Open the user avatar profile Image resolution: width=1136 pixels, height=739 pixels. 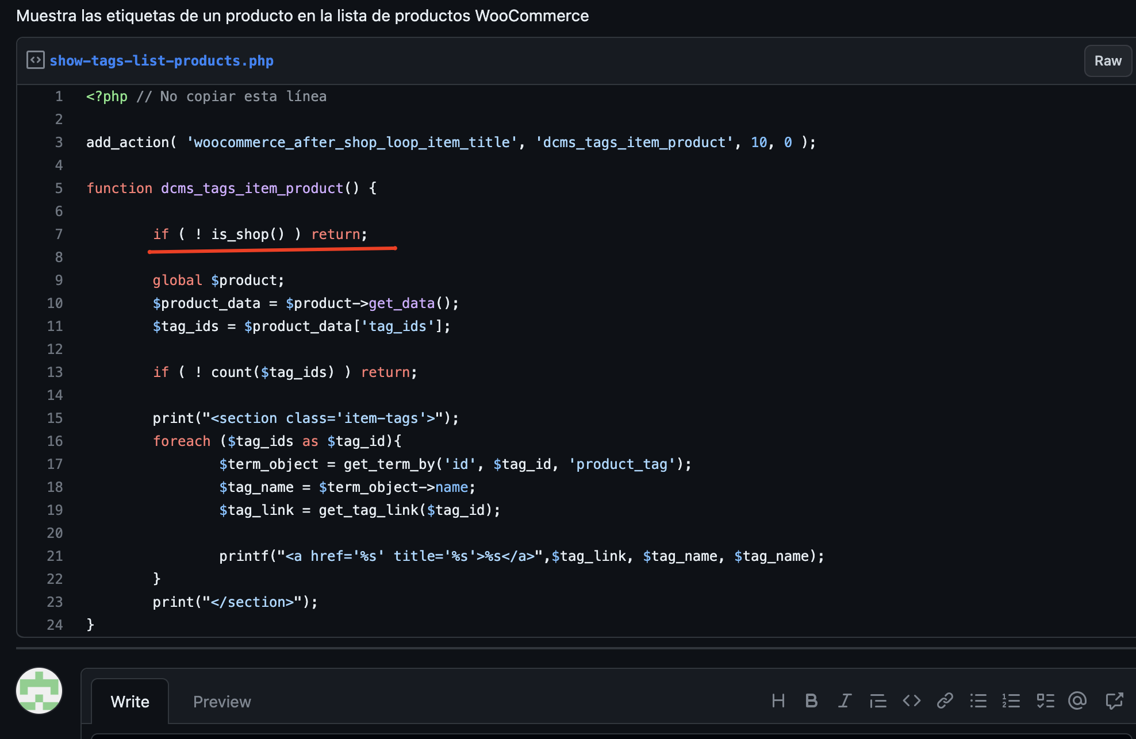[x=39, y=691]
